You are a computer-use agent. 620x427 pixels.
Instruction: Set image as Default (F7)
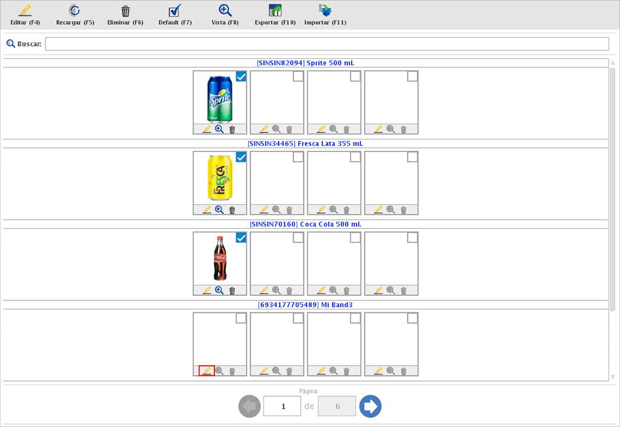175,11
